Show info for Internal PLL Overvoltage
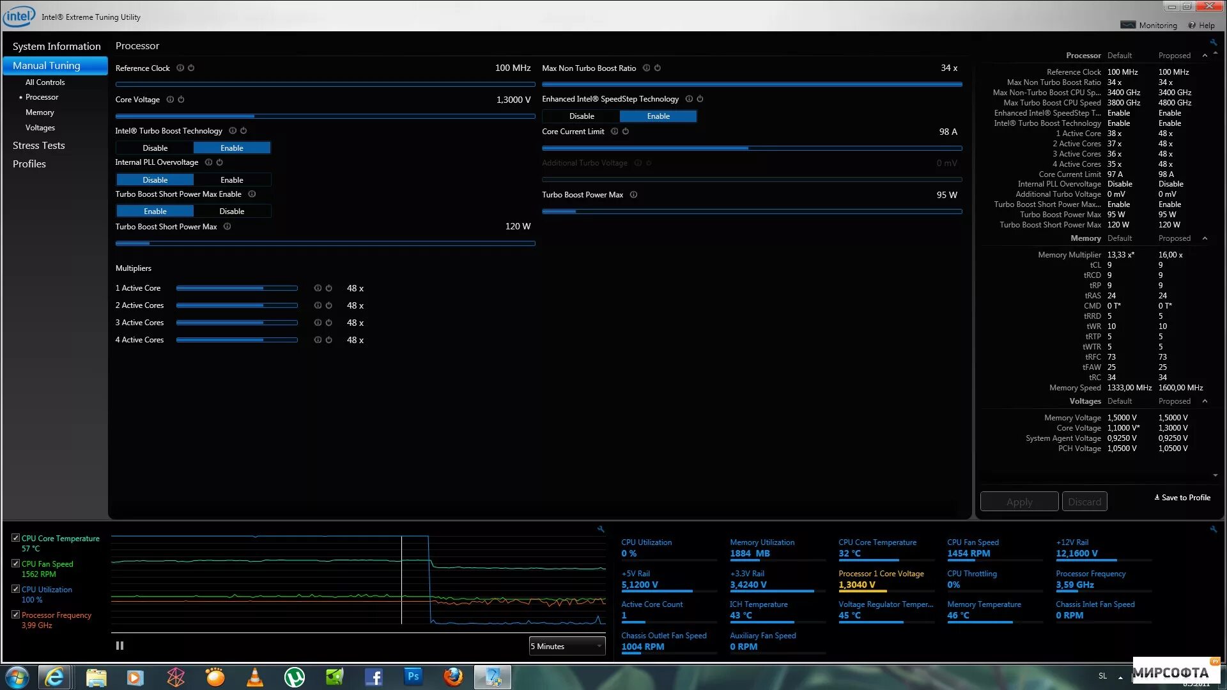 [x=208, y=162]
